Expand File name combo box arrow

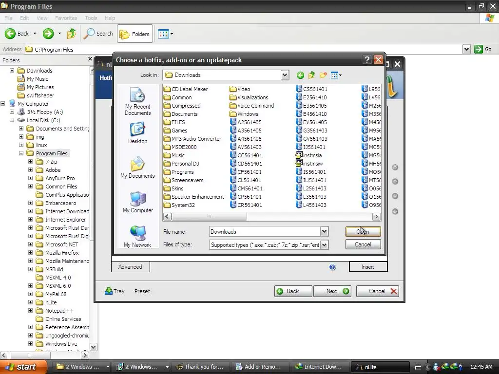coord(324,231)
